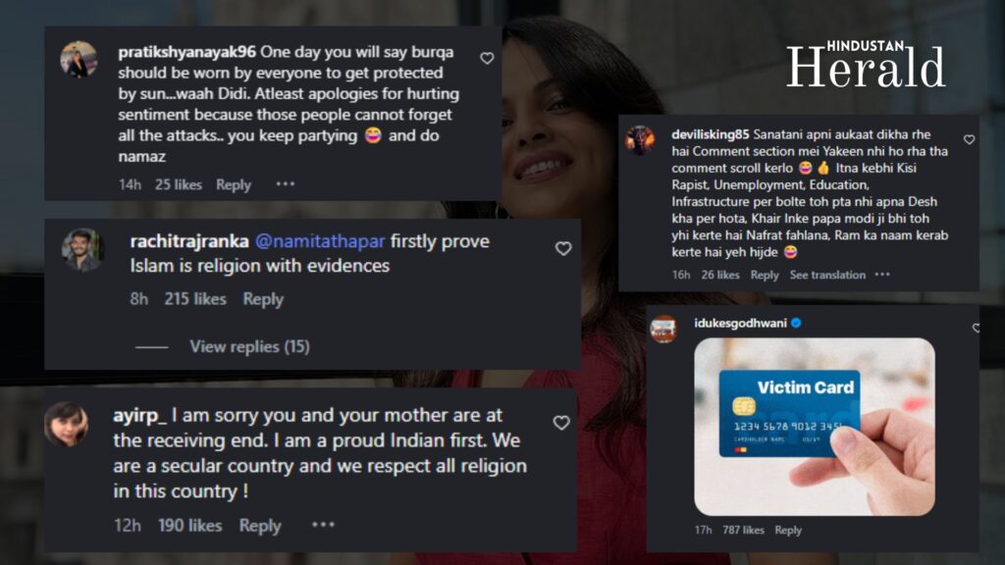Like rachitrajranka's comment with the heart icon
Screen dimensions: 1005x565
pos(563,248)
